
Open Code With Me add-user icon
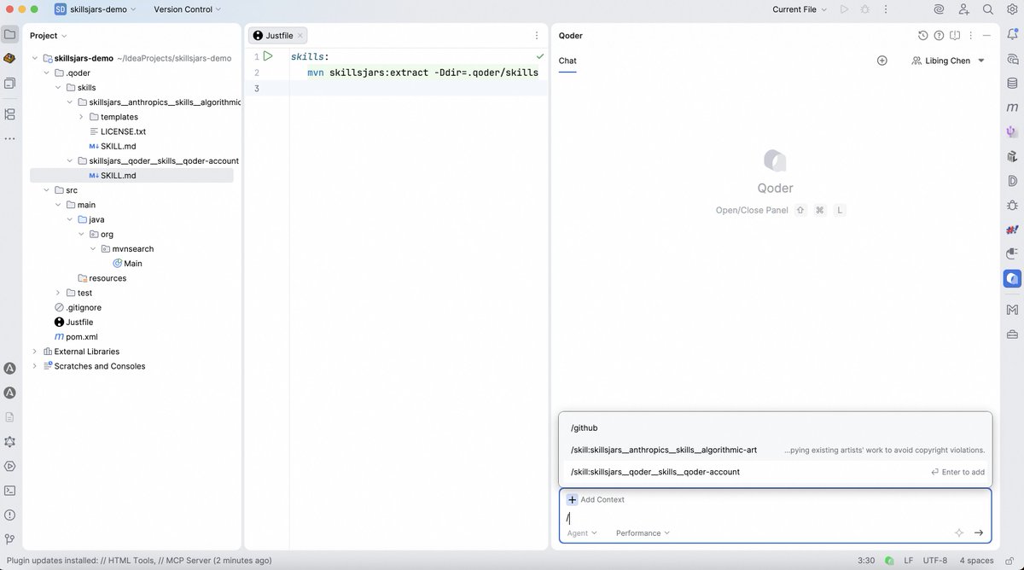(963, 9)
